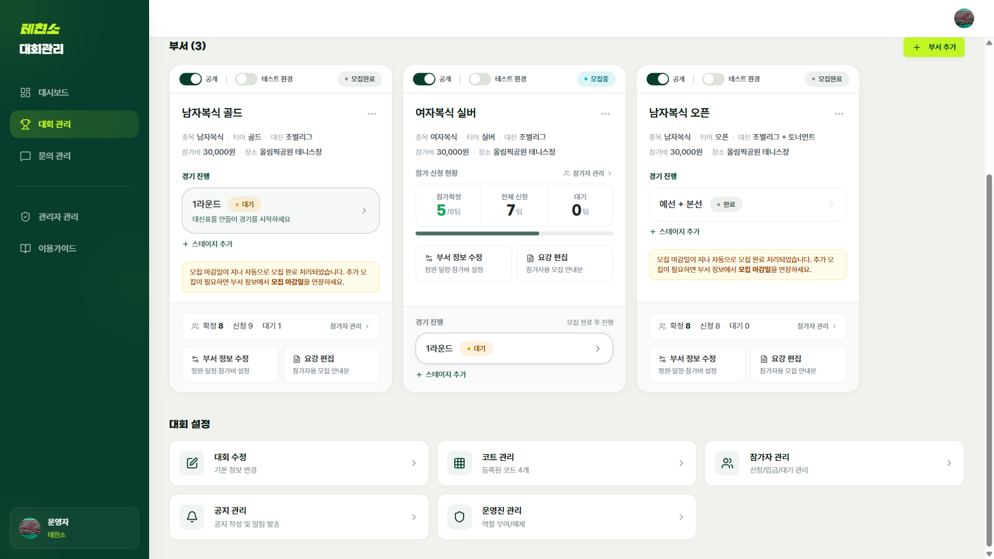Toggle 공개 switch on 남자복식 골드 card
This screenshot has width=994, height=559.
(191, 79)
